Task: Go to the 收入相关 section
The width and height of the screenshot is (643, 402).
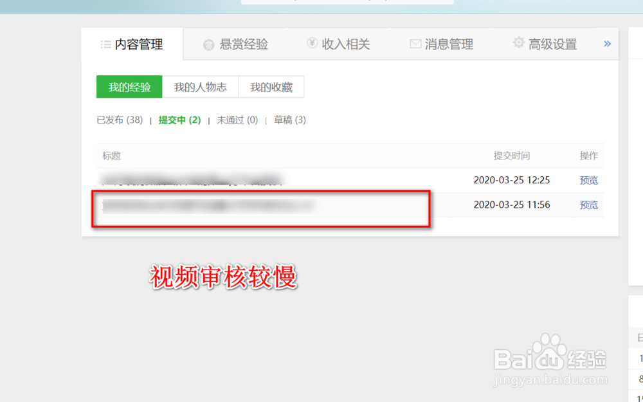Action: tap(339, 44)
